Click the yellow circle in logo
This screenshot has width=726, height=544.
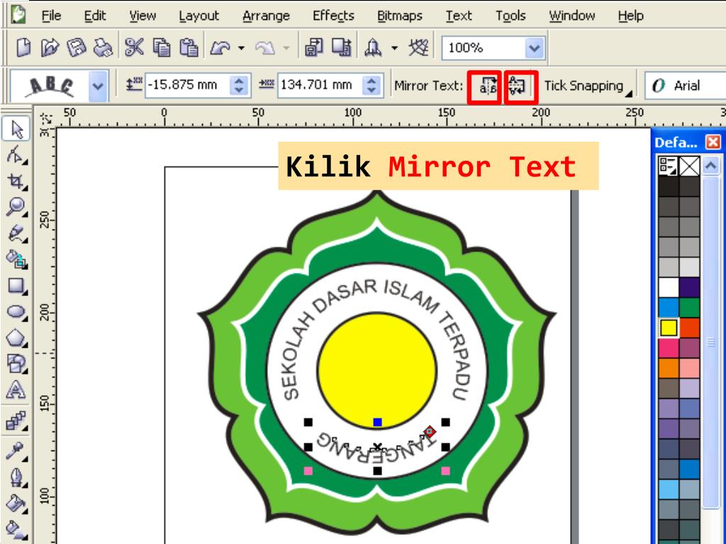377,370
